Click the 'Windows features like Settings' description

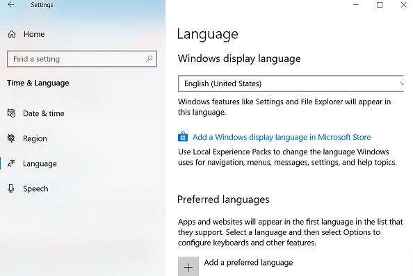coord(284,107)
